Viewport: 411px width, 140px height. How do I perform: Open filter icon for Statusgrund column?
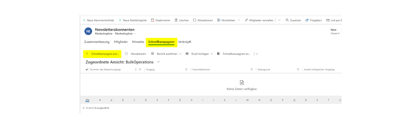click(298, 70)
